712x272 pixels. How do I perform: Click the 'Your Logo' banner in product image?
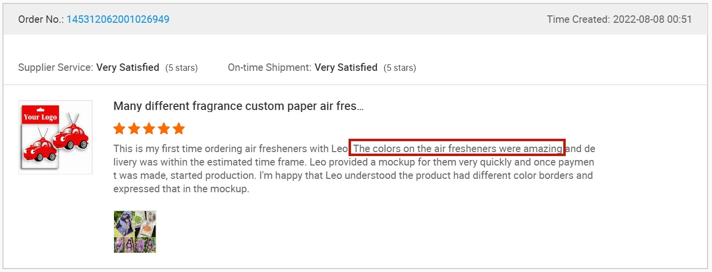41,117
